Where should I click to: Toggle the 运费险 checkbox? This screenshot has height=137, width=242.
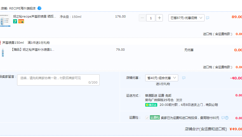coord(147,118)
